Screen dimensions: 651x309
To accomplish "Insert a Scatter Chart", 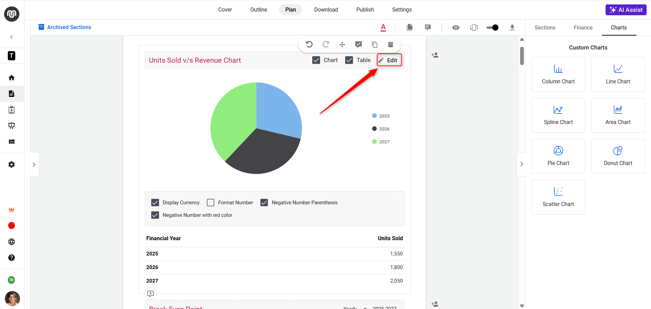I will point(558,197).
